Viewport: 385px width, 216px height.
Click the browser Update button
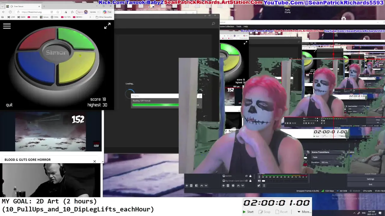point(93,12)
